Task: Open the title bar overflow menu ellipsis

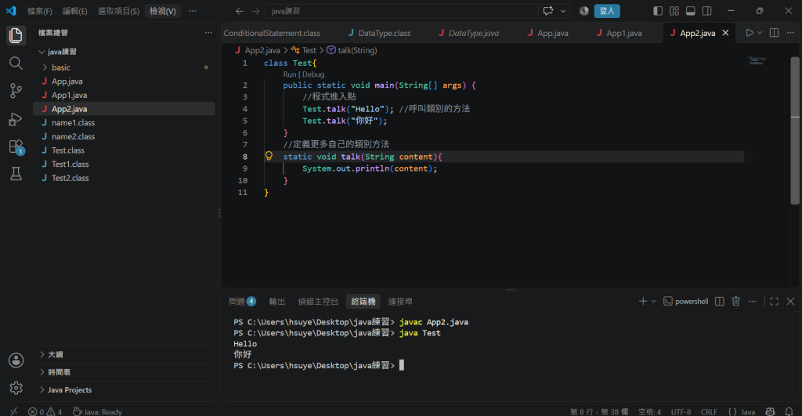Action: (193, 11)
